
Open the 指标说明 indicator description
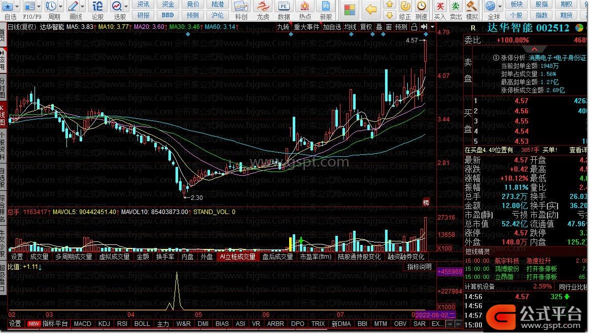pos(419,267)
